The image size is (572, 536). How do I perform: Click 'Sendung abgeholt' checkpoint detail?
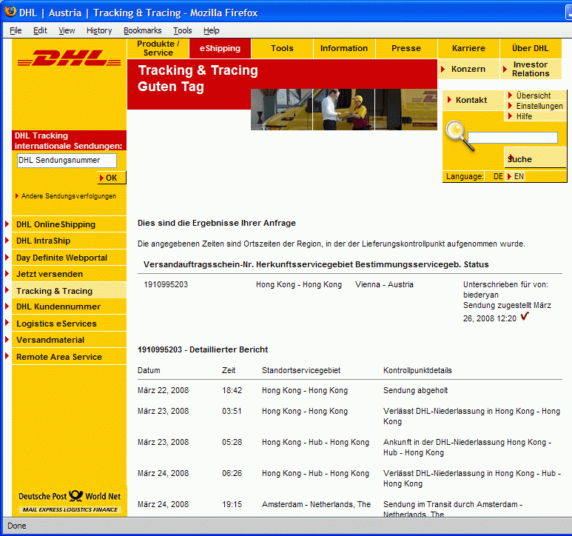click(x=416, y=390)
